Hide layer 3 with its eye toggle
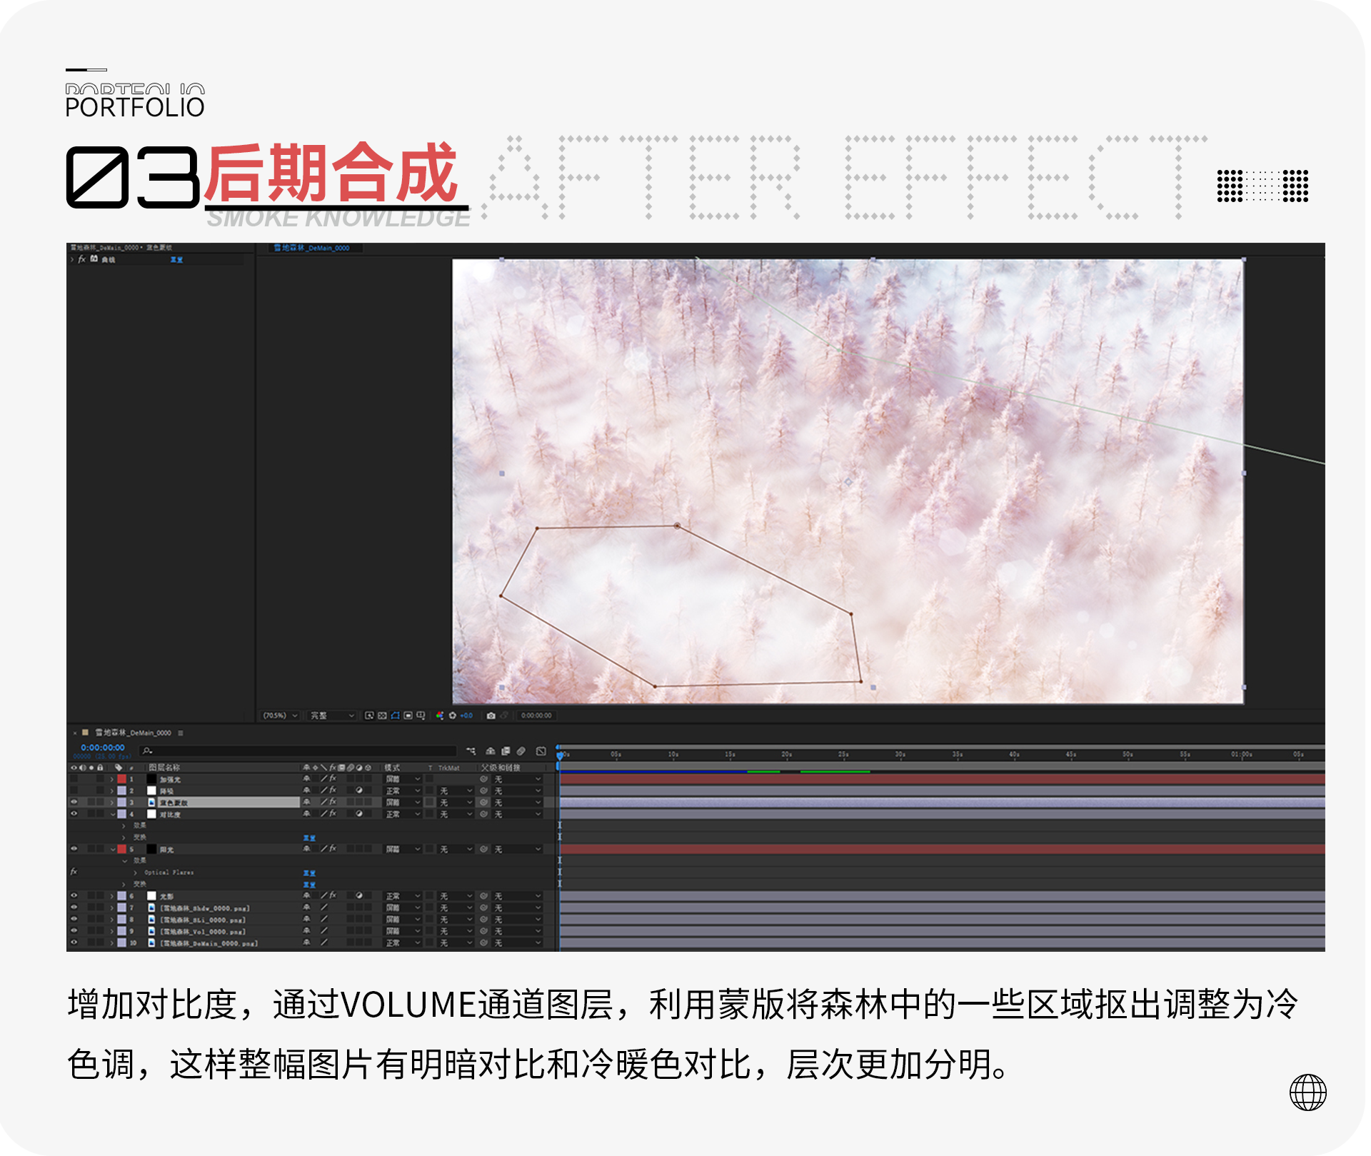The height and width of the screenshot is (1156, 1371). pos(74,802)
